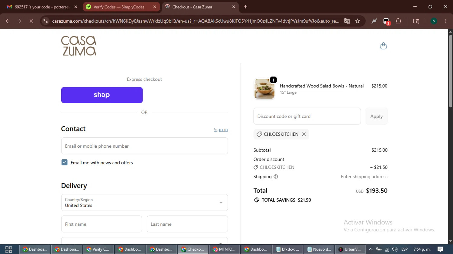Open the Windows notification center icon
This screenshot has height=254, width=453.
[x=440, y=249]
